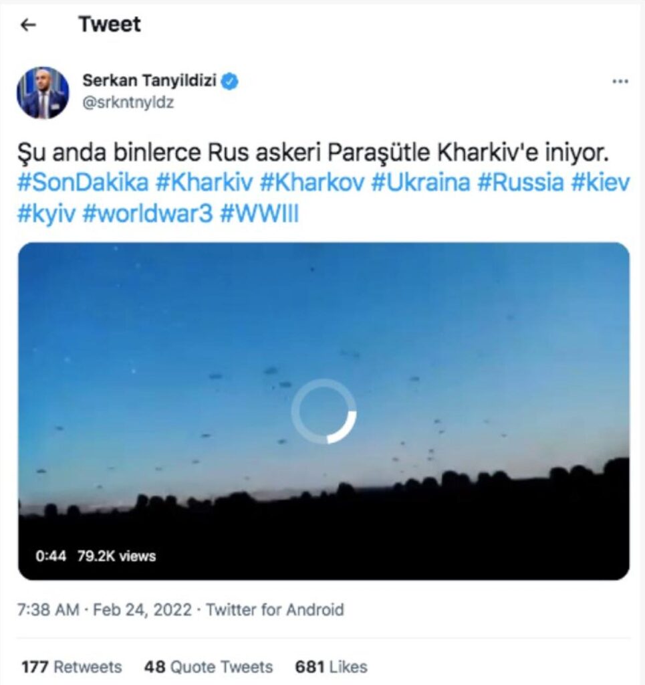View the 177 Retweets list

(72, 667)
